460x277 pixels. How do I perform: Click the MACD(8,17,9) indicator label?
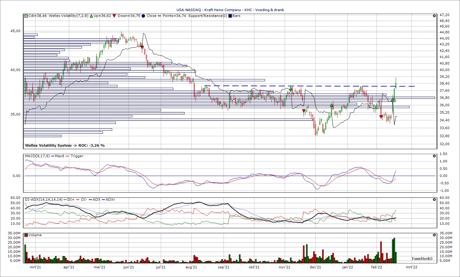[37, 156]
